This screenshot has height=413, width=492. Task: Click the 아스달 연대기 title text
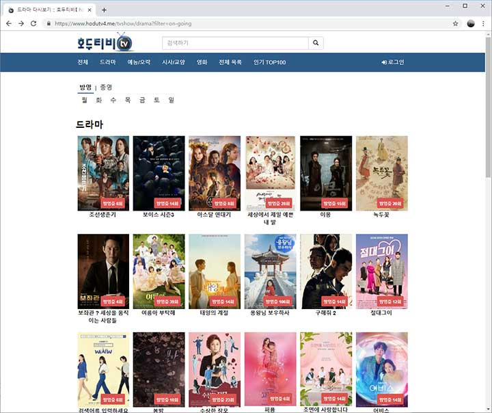[x=214, y=215]
